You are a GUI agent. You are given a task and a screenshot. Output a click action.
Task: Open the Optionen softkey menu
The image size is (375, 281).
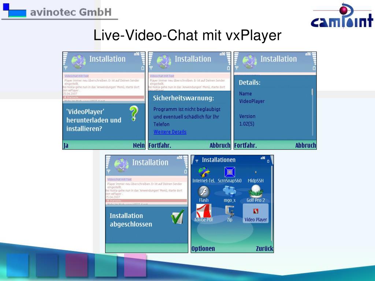[203, 248]
